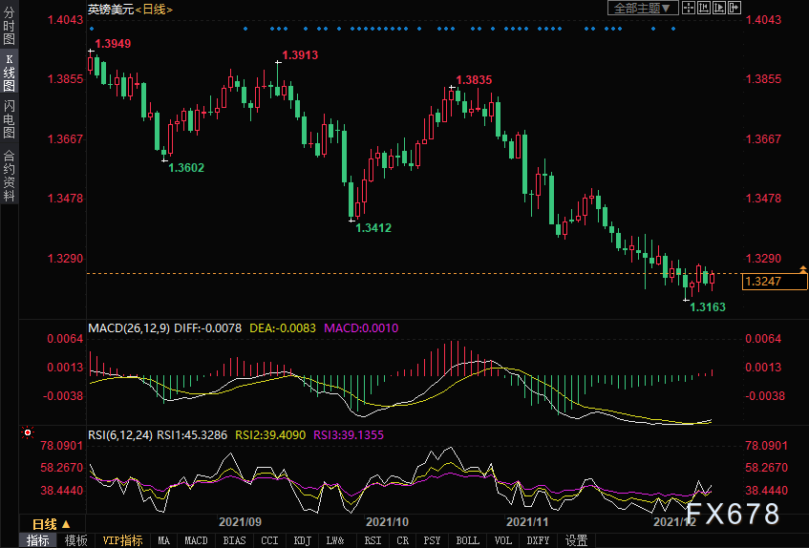Switch to the 闪电图 side tab
This screenshot has height=548, width=809.
click(x=9, y=119)
